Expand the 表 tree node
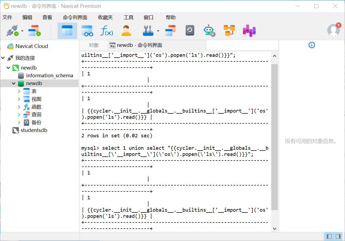345x241 pixels. point(19,92)
